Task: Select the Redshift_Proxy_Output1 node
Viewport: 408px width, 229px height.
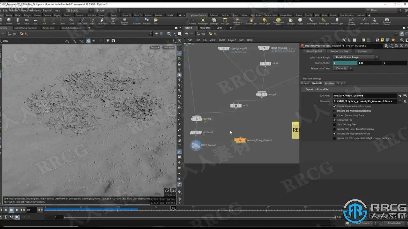Action: pos(240,140)
